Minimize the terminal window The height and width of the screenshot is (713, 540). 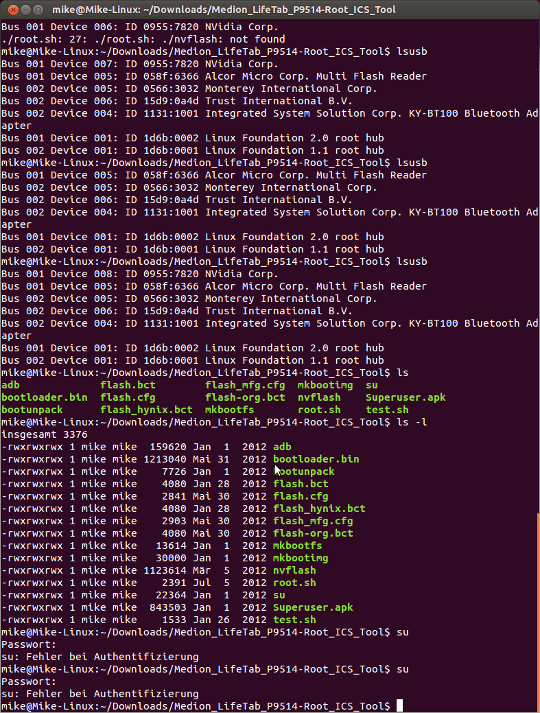(26, 10)
